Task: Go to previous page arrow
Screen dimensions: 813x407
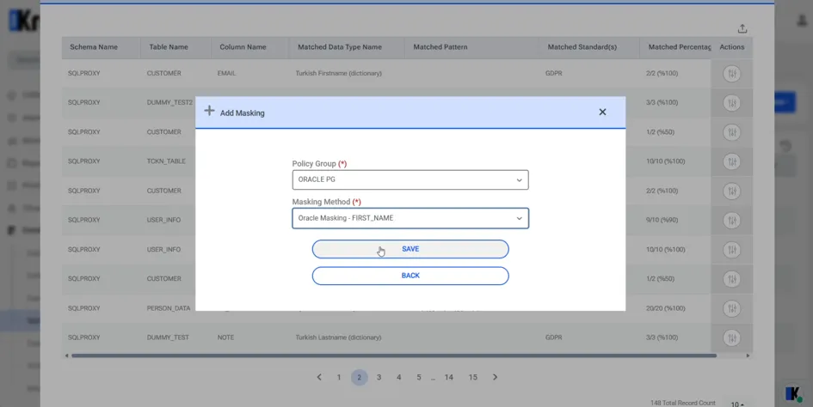Action: point(319,377)
